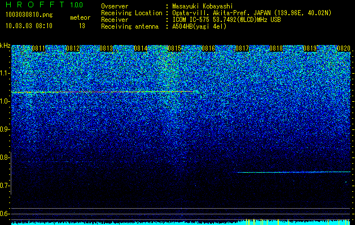Click the 0.6 frequency axis label

[5, 214]
